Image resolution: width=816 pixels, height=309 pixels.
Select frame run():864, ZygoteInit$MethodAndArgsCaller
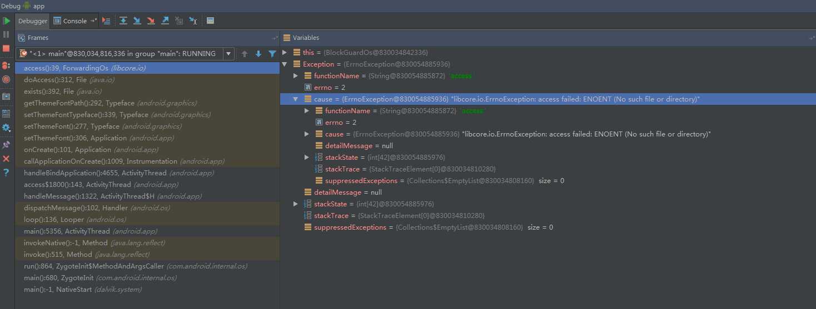(x=147, y=266)
